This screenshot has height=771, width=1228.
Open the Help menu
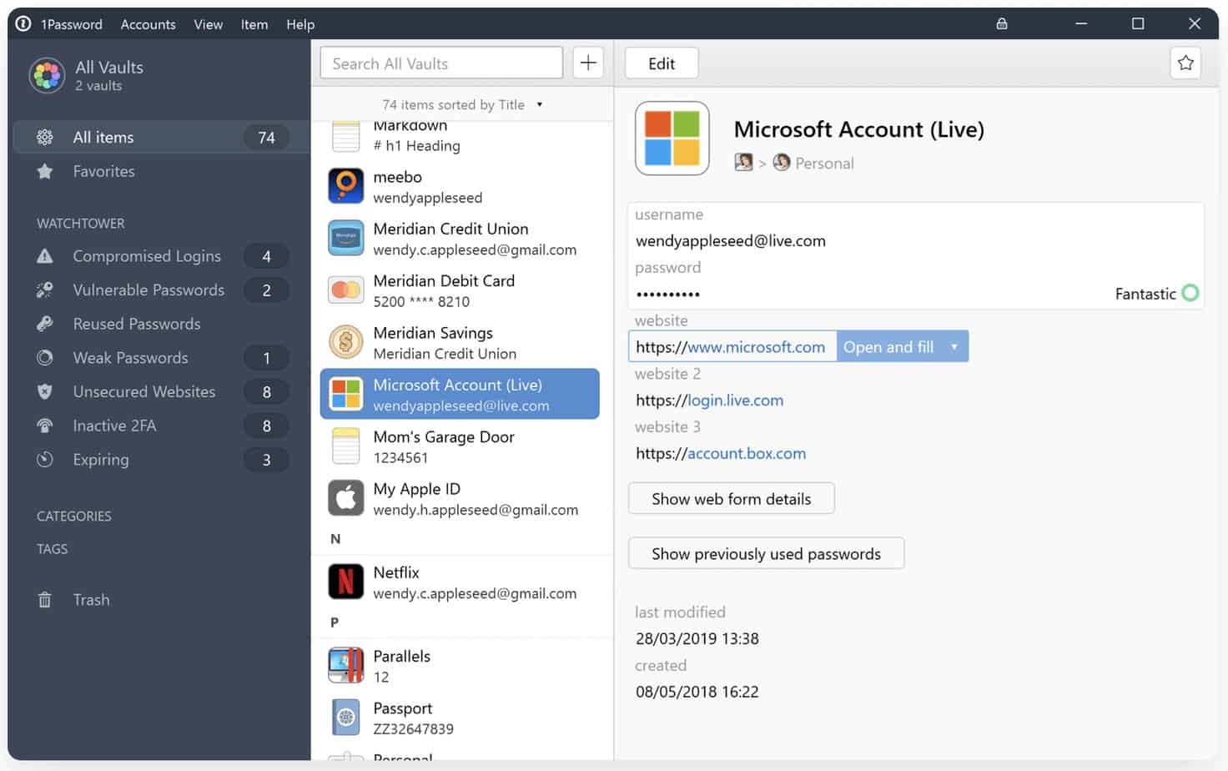(300, 24)
